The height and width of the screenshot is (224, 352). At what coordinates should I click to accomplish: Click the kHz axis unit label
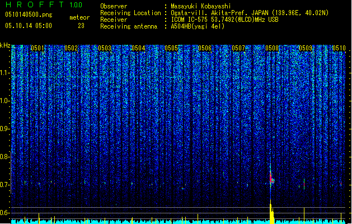(x=5, y=45)
